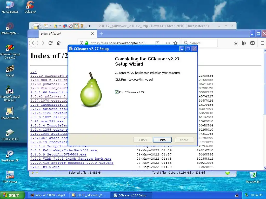Show site information icon in address bar

tap(81, 43)
